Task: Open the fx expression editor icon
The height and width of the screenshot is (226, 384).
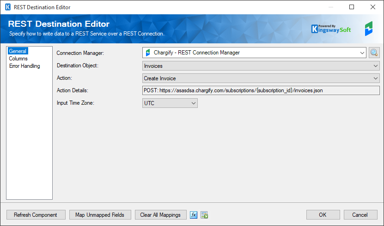Action: tap(194, 215)
